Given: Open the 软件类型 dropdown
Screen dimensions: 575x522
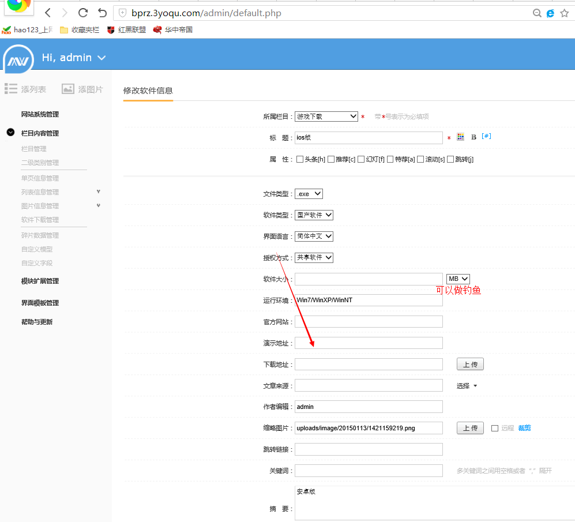Looking at the screenshot, I should (314, 215).
